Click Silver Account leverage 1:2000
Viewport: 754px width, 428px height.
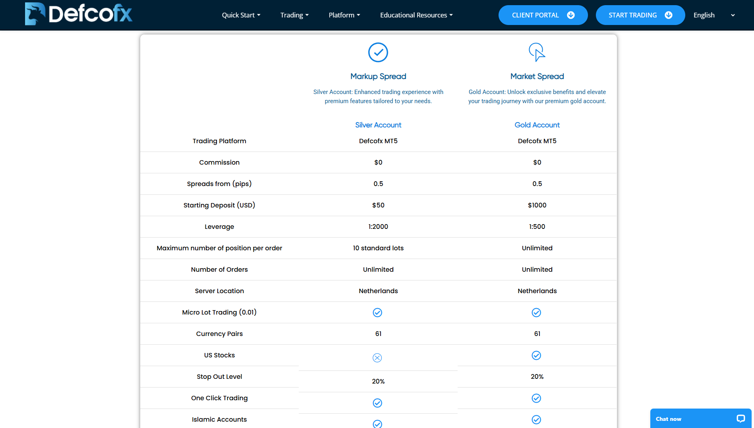tap(378, 226)
